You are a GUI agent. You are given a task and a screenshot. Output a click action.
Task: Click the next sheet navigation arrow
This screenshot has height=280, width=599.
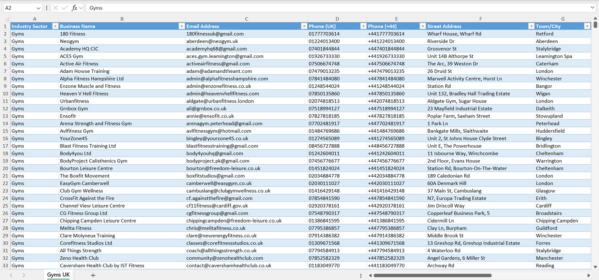click(24, 275)
